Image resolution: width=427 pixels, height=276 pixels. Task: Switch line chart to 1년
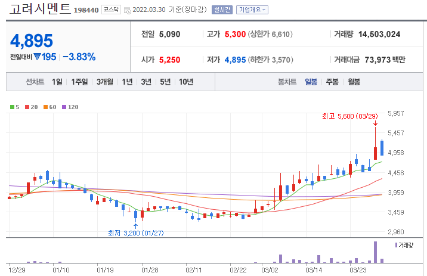(x=127, y=82)
